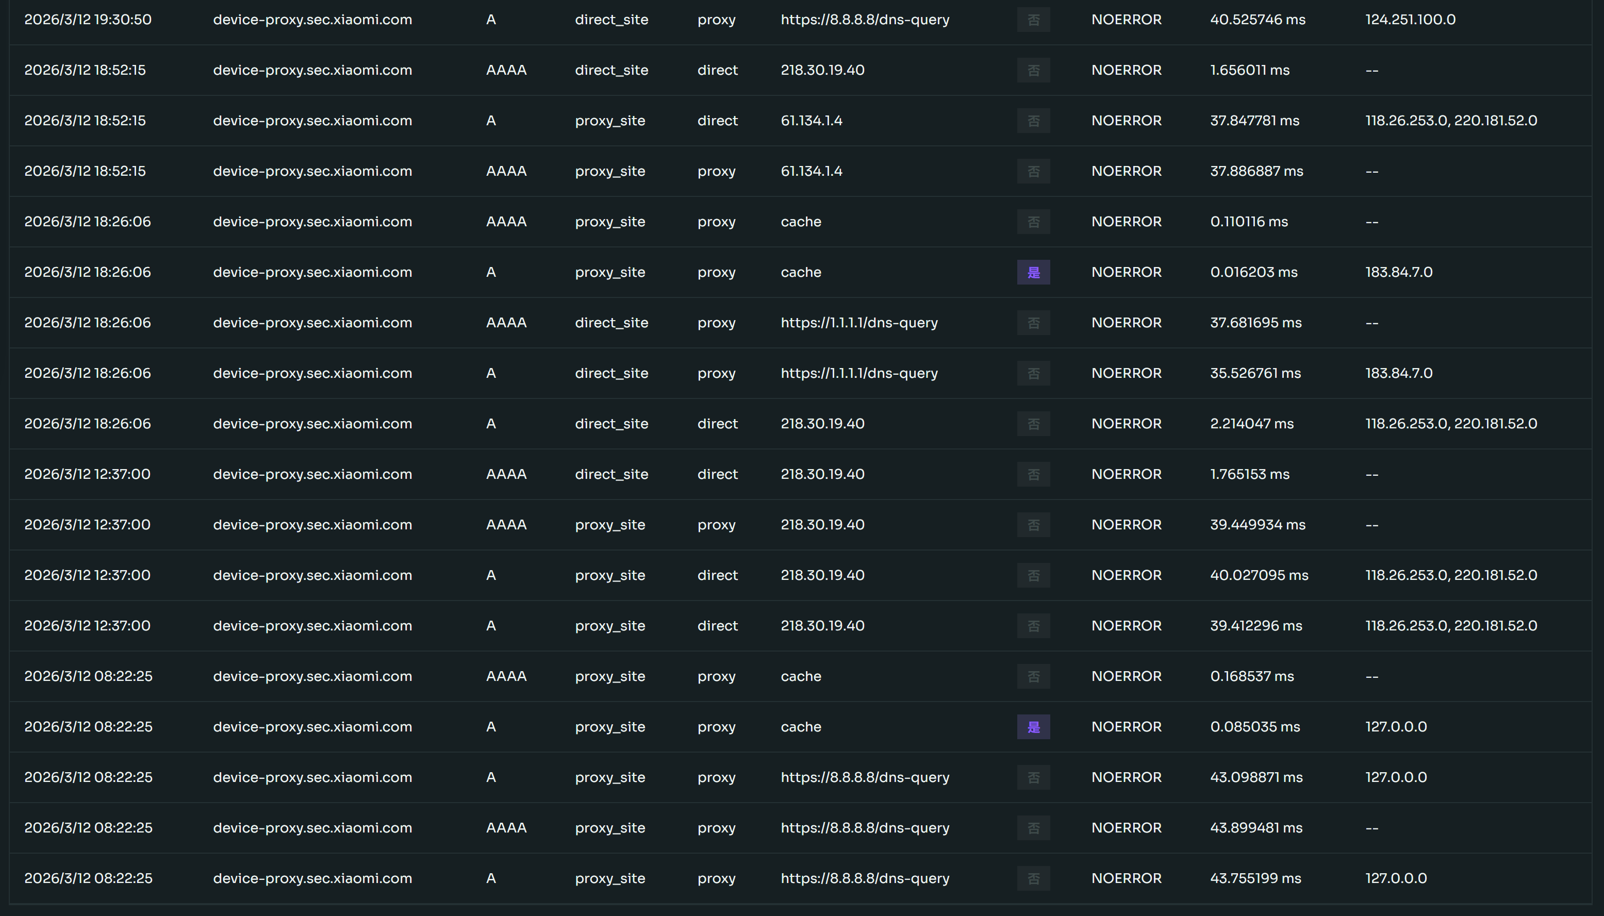Image resolution: width=1604 pixels, height=916 pixels.
Task: Click the AAAA type in 39.449934 ms row
Action: [x=506, y=525]
